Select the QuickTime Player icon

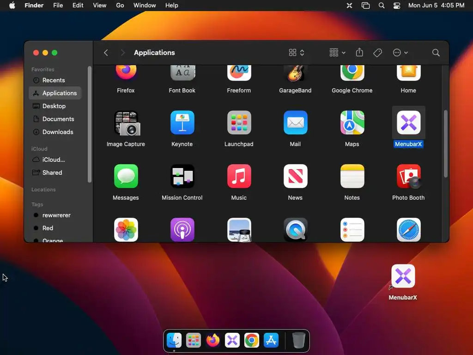pyautogui.click(x=295, y=230)
